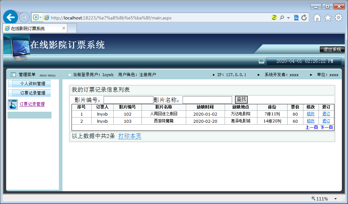This screenshot has width=348, height=204.
Task: Click cell 人再囧途之泰囧
Action: coord(163,114)
